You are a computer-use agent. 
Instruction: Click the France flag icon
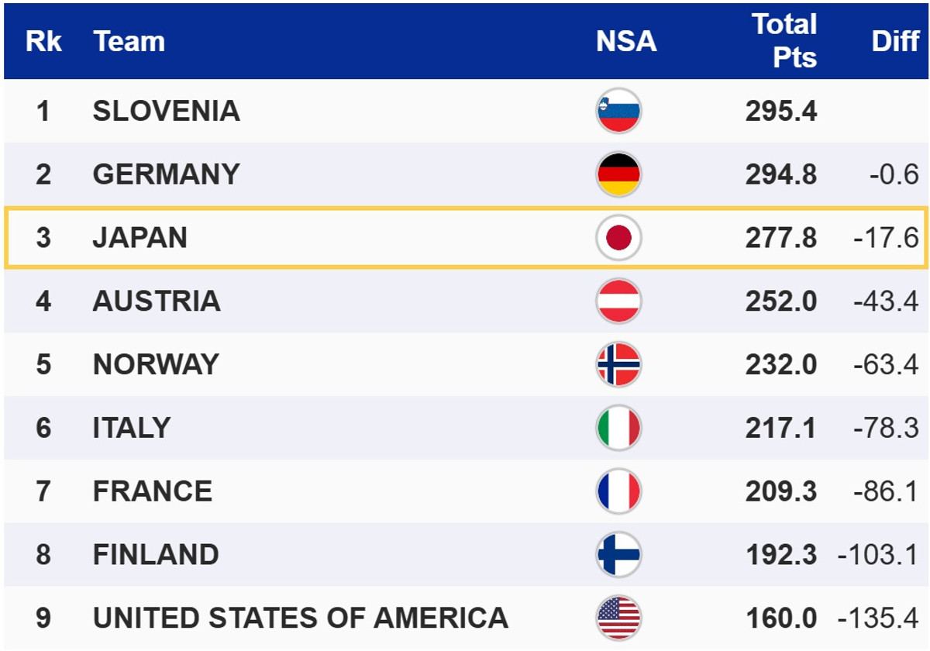(618, 491)
